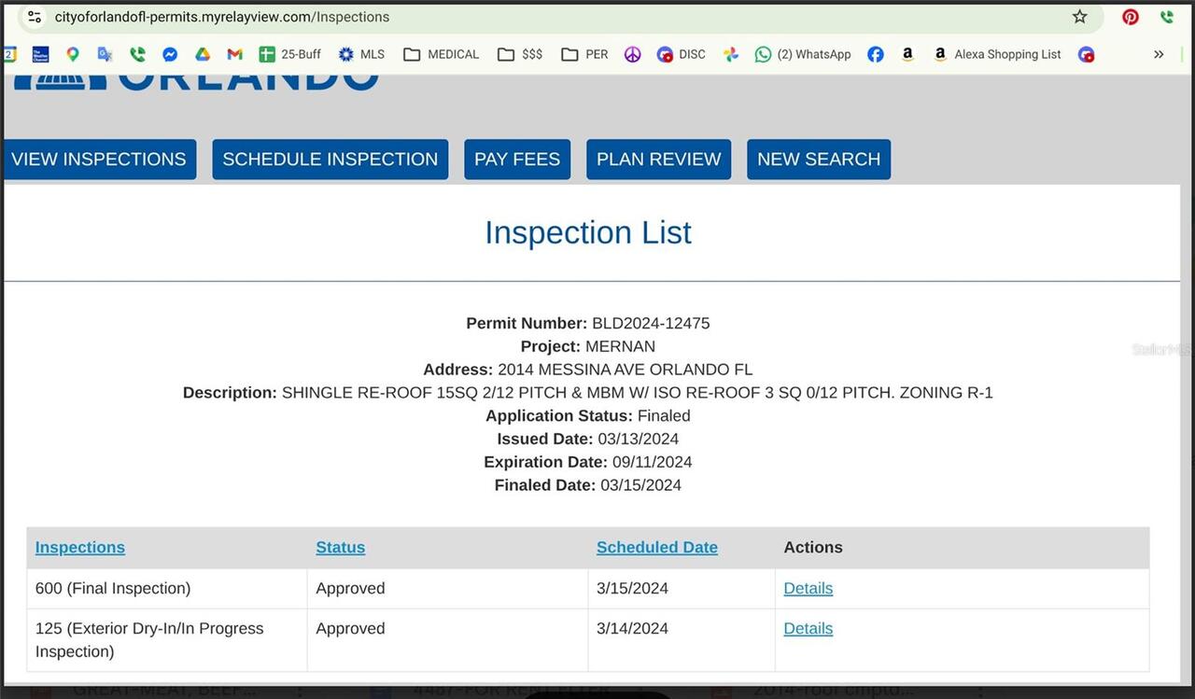
Task: Open the Google Maps bookmark
Action: coord(73,54)
